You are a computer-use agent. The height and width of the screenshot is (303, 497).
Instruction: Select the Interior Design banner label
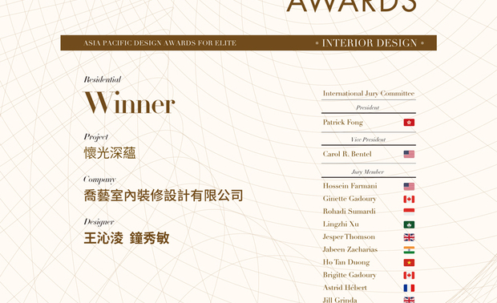pos(370,42)
